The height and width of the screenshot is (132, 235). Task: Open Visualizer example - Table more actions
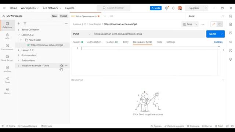click(66, 66)
